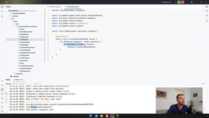Close the ChatListener.java tab
The image size is (209, 118).
click(x=80, y=7)
